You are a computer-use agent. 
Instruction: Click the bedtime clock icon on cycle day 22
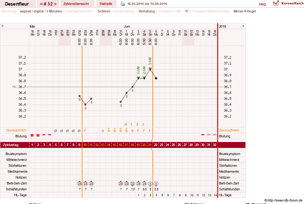(x=156, y=184)
